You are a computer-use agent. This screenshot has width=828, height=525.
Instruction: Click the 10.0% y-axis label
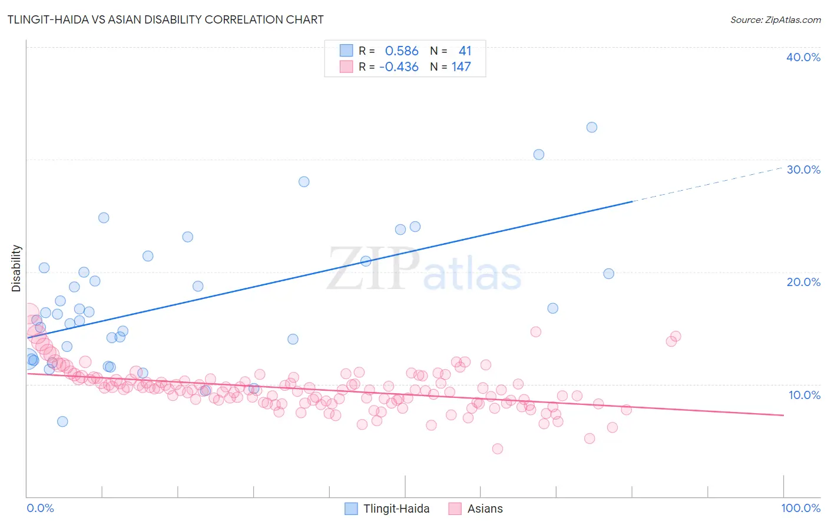[804, 395]
